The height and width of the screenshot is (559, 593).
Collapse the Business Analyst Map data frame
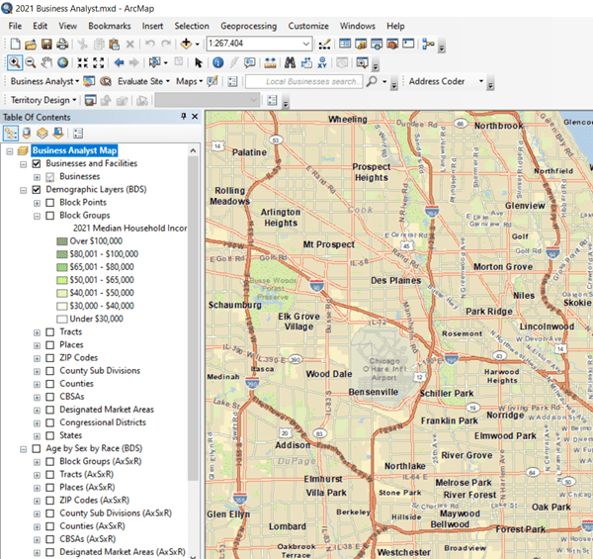coord(10,151)
